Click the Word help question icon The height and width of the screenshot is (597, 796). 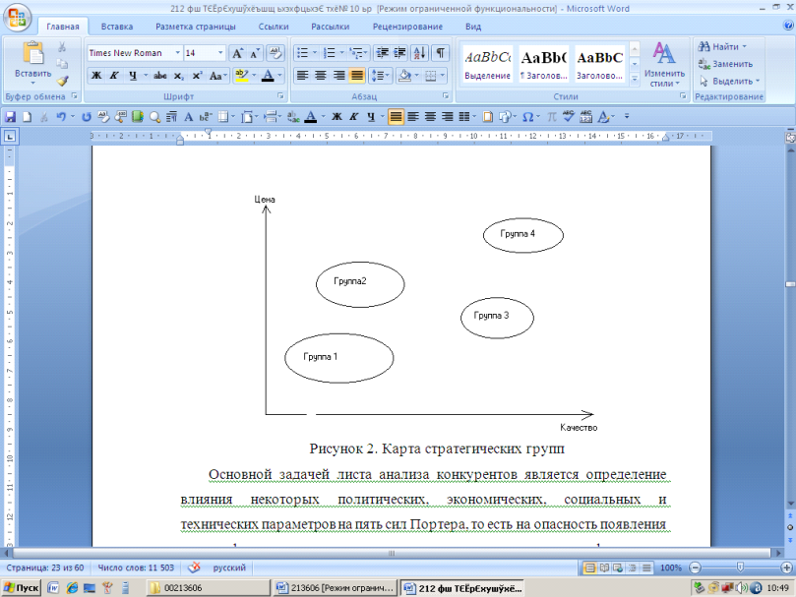788,26
